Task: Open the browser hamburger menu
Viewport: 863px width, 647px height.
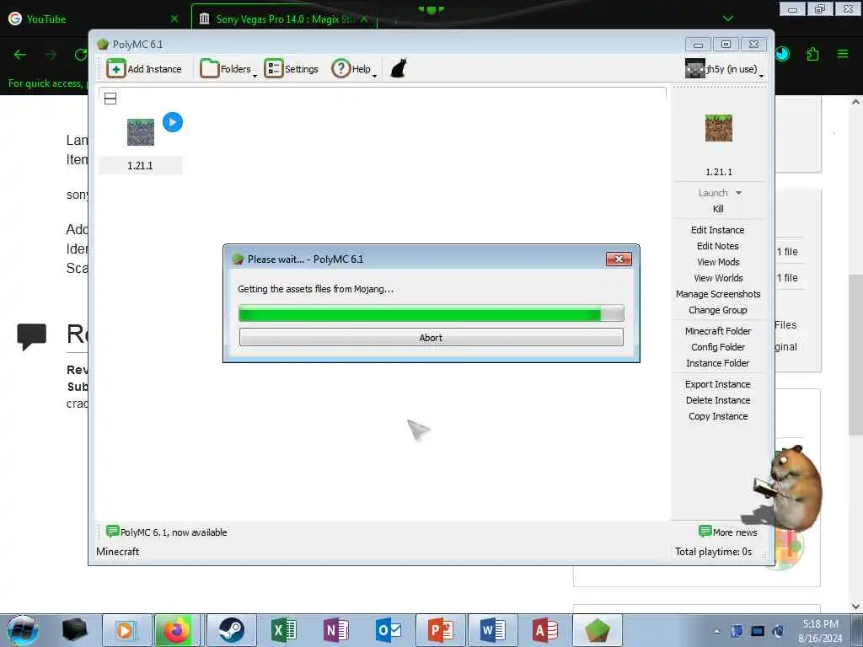Action: tap(843, 54)
